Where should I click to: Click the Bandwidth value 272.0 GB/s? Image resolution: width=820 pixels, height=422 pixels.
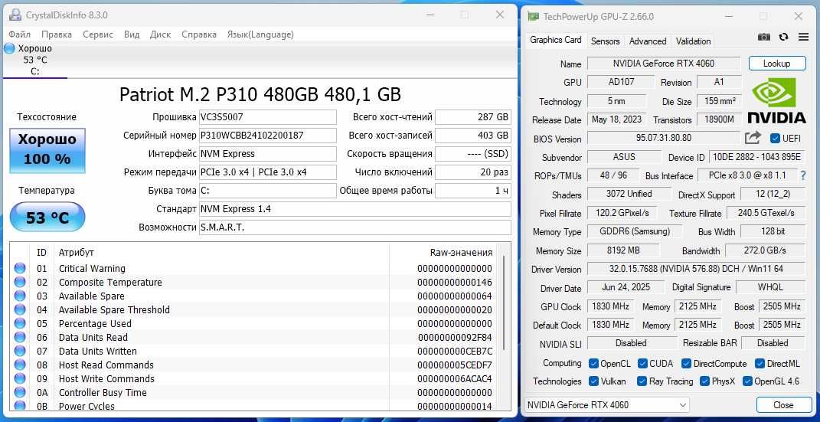click(765, 250)
